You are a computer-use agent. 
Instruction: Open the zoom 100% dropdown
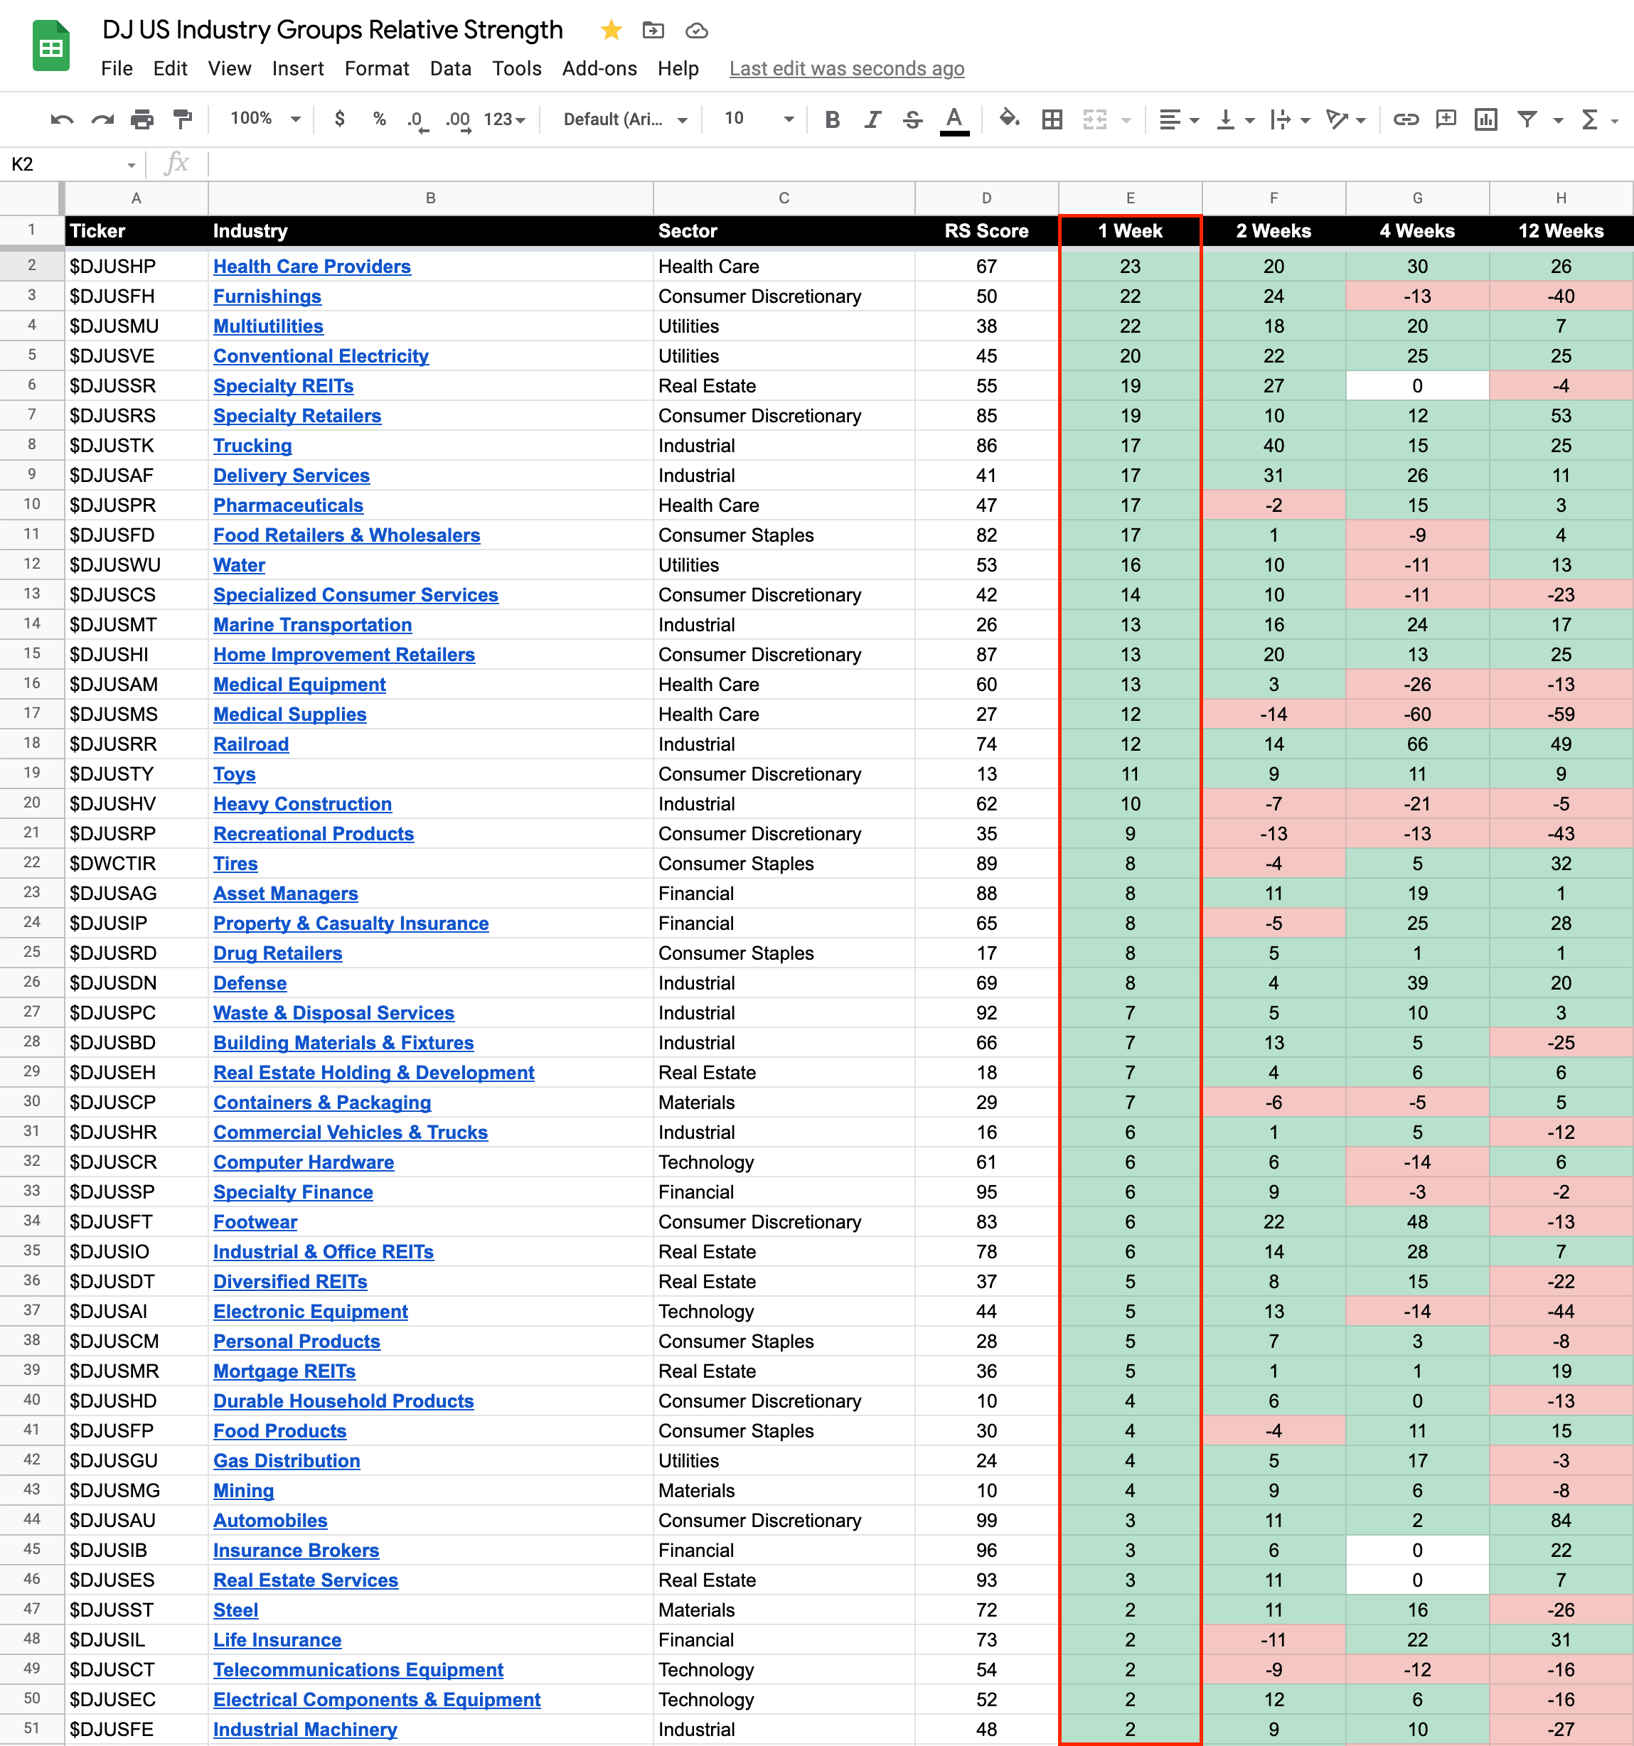click(x=265, y=119)
